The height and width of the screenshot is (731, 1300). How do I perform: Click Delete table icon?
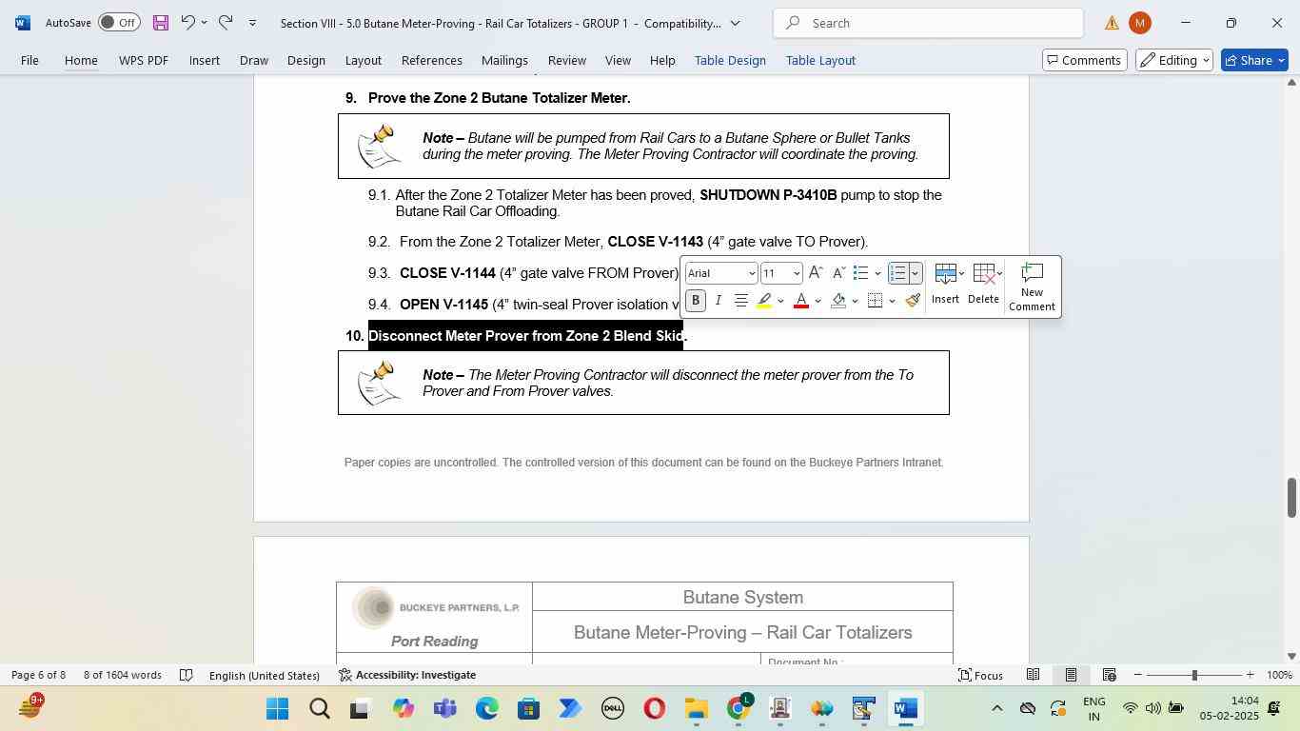point(984,274)
